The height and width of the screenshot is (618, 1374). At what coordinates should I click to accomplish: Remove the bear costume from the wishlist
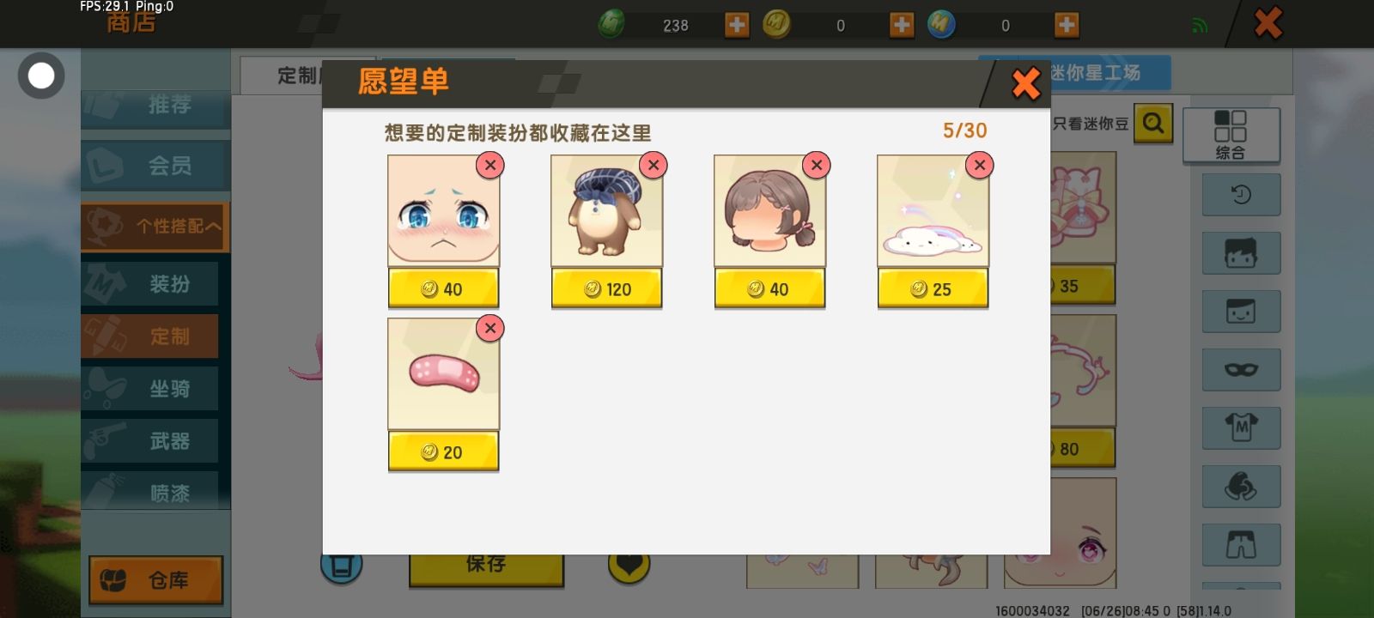(x=654, y=165)
